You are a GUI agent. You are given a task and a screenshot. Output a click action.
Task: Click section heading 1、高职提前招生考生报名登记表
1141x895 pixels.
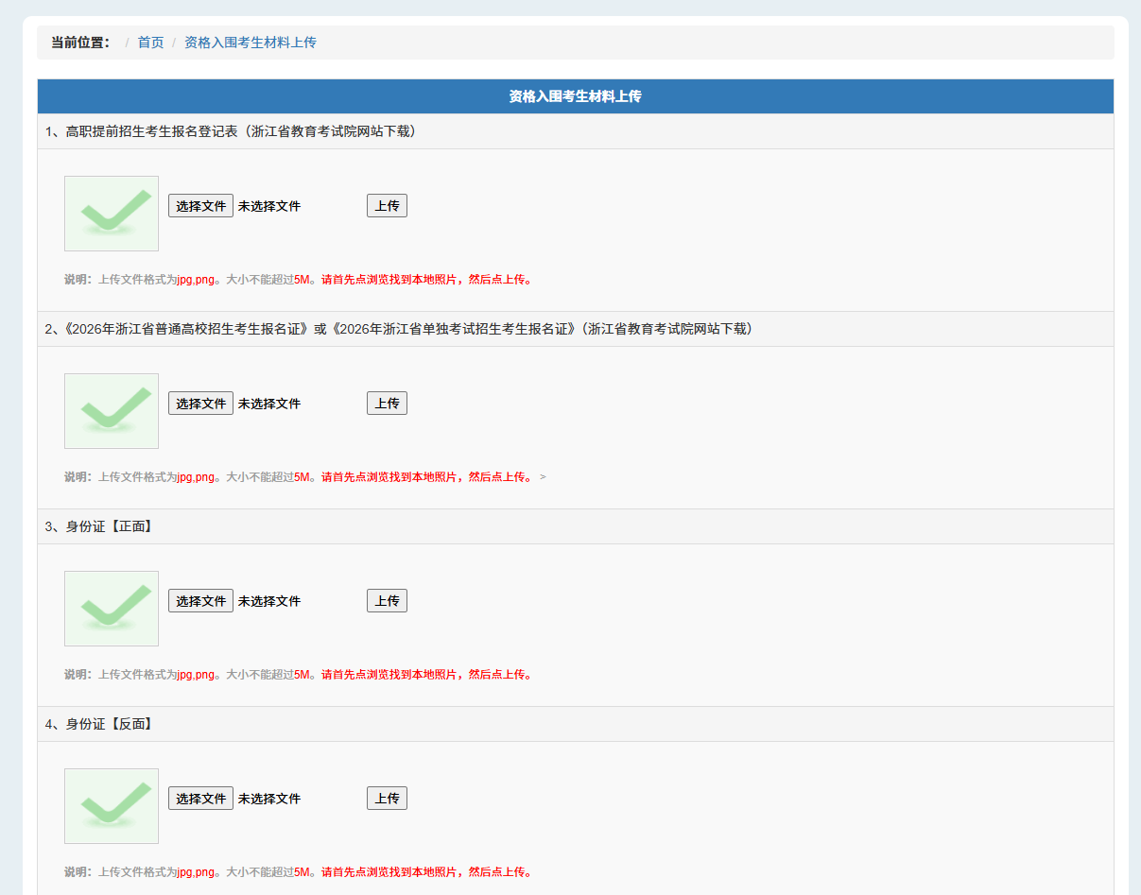point(232,131)
